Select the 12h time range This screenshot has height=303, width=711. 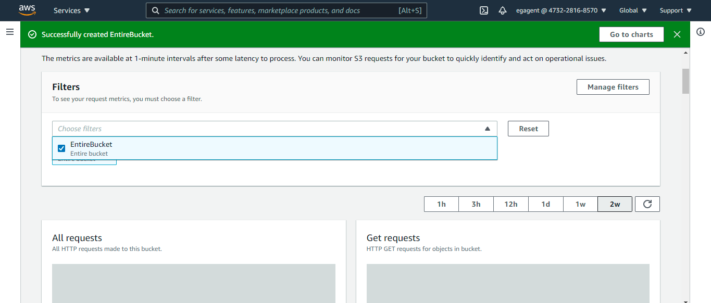[511, 204]
